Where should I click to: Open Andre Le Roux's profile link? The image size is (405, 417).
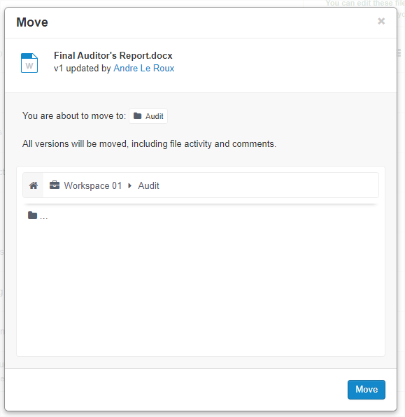pos(144,69)
